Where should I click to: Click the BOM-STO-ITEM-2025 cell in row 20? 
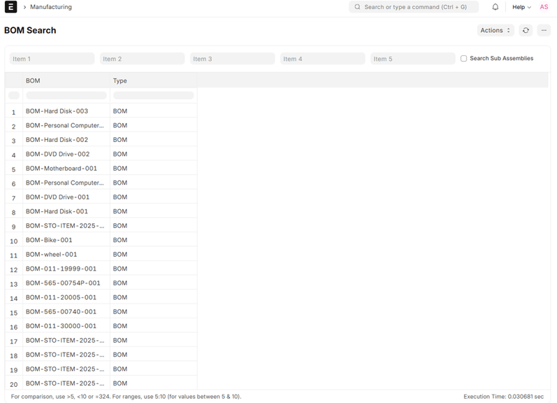(x=66, y=383)
